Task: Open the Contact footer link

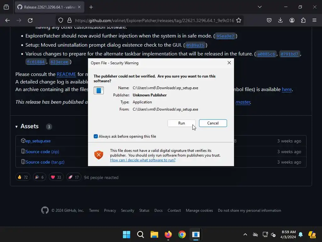Action: tap(174, 210)
